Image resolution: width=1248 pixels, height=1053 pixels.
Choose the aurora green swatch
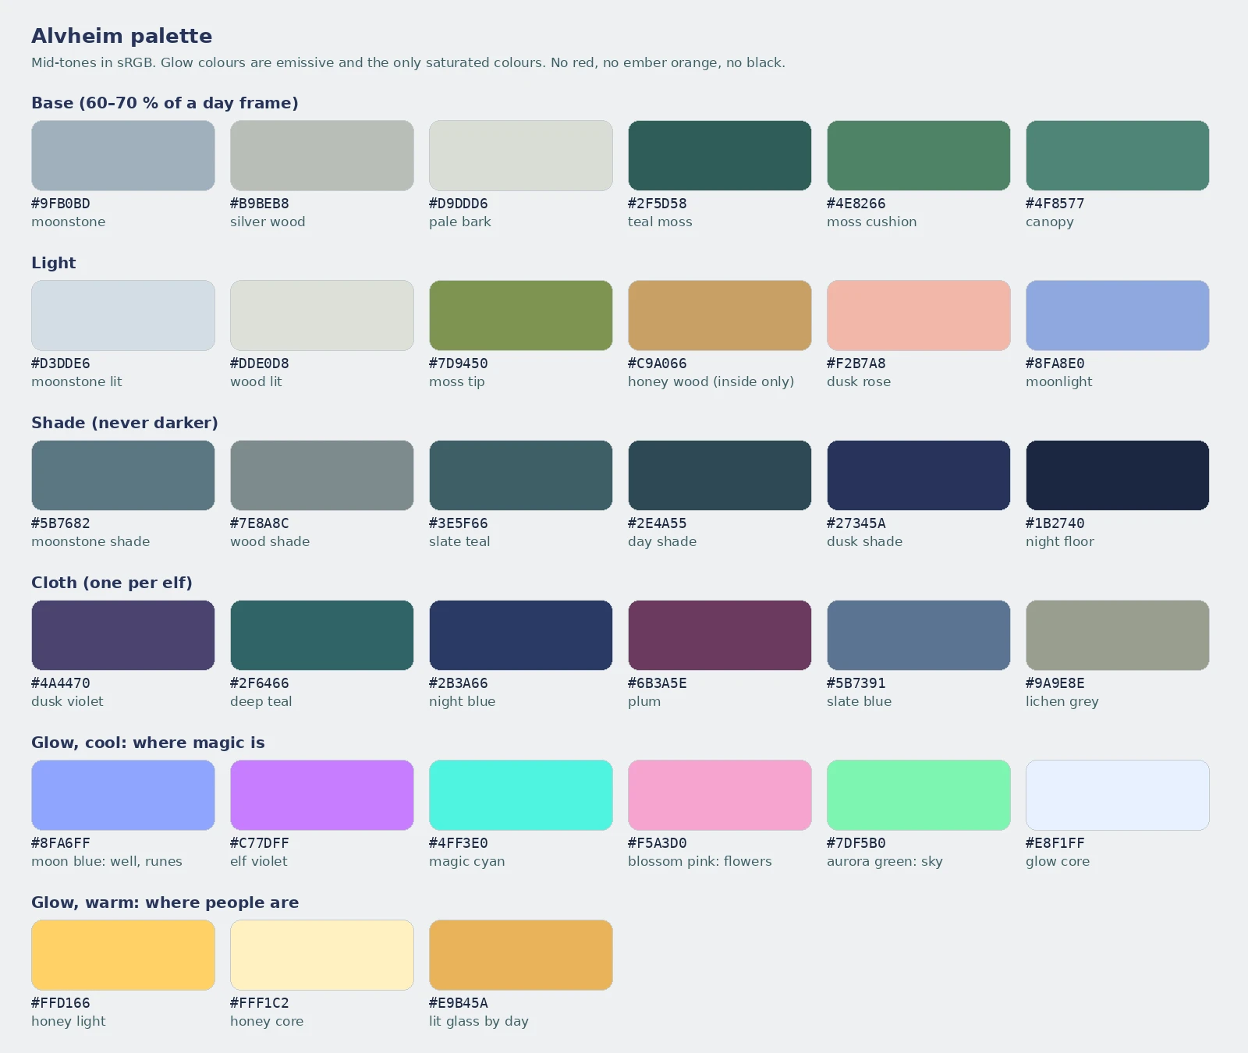coord(919,795)
